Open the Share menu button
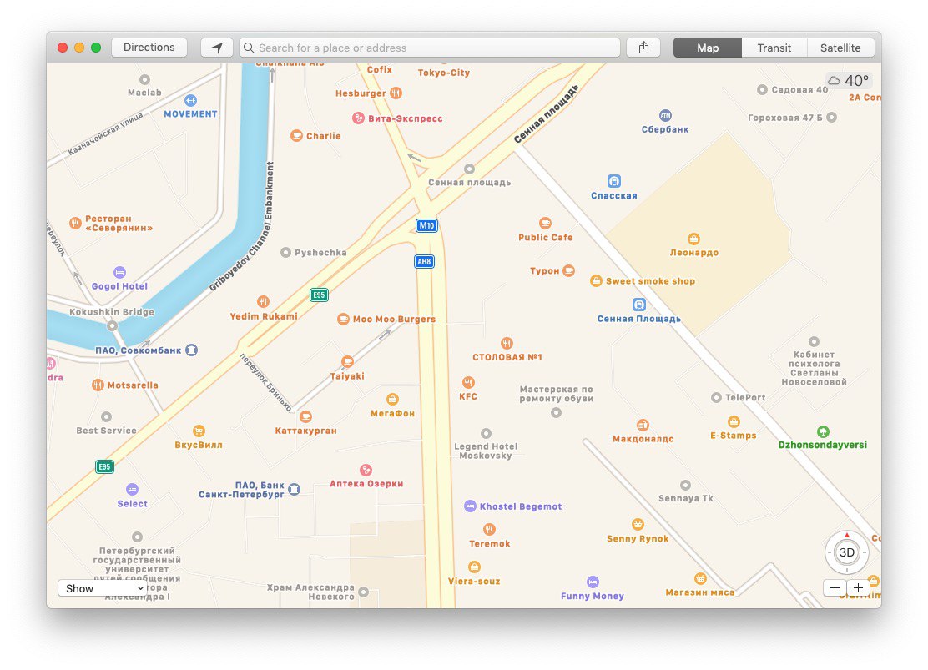Image resolution: width=928 pixels, height=670 pixels. point(643,48)
